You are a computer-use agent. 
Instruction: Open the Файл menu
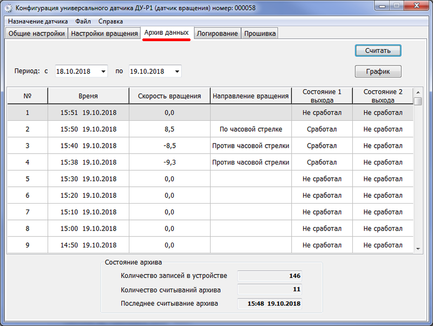pos(83,21)
